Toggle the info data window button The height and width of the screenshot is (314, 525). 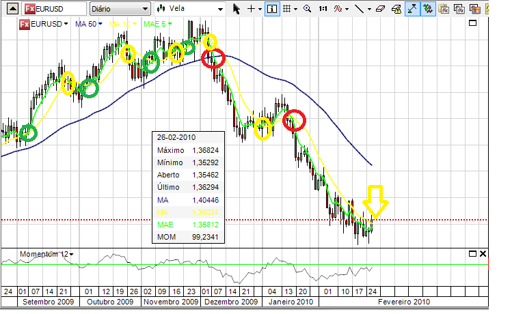click(x=272, y=9)
